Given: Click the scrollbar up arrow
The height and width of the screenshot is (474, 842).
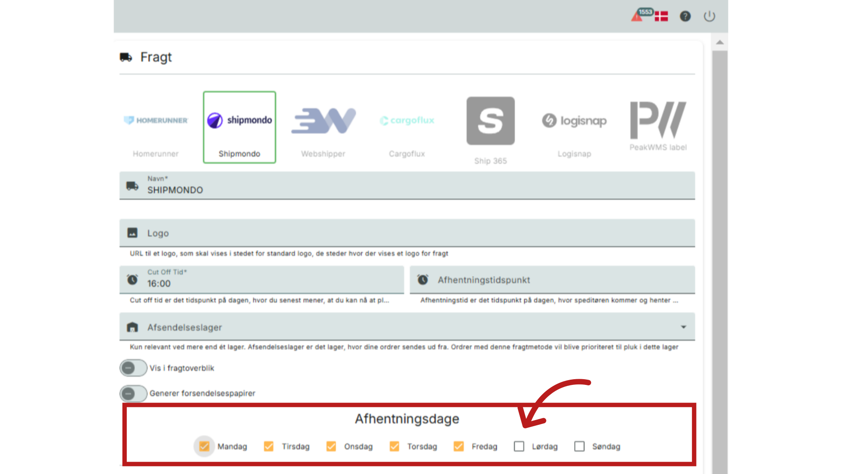Looking at the screenshot, I should 720,43.
